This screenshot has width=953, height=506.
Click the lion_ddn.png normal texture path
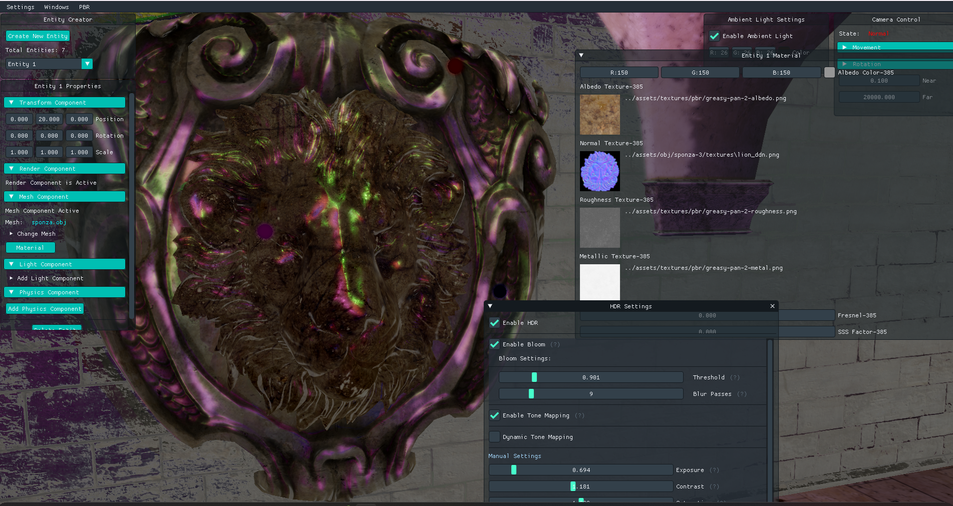[x=702, y=155]
